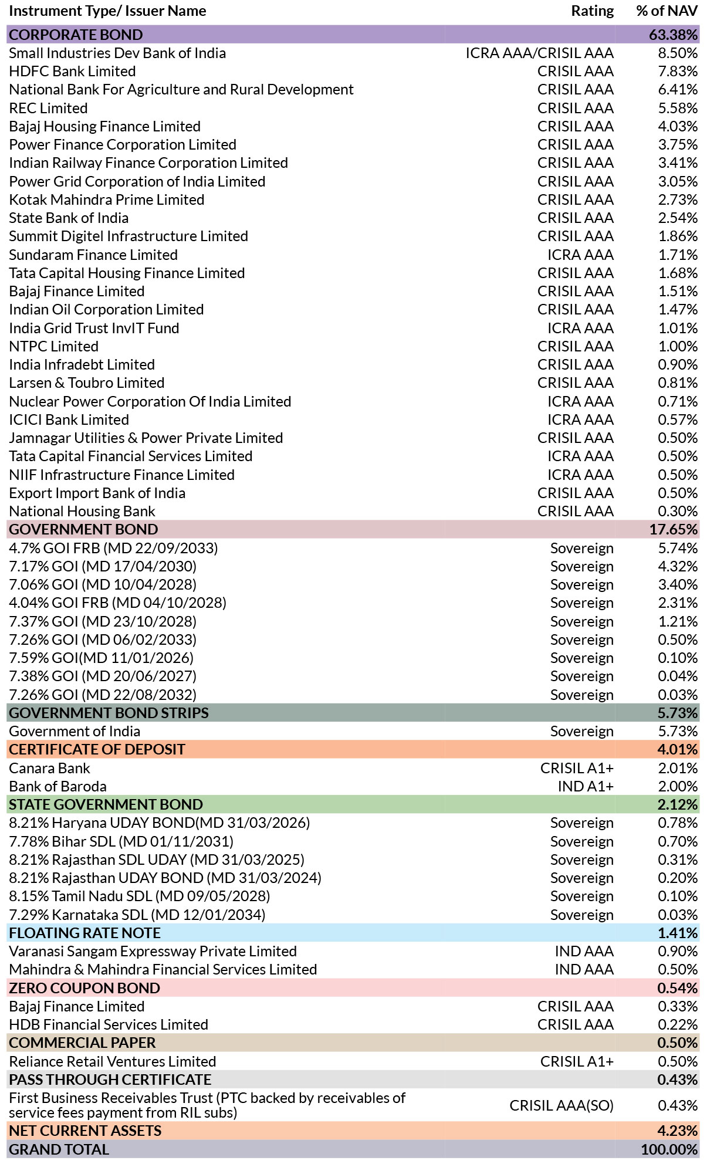Viewport: 707px width, 1164px height.
Task: Click the GOVERNMENT BOND section header
Action: tap(353, 529)
